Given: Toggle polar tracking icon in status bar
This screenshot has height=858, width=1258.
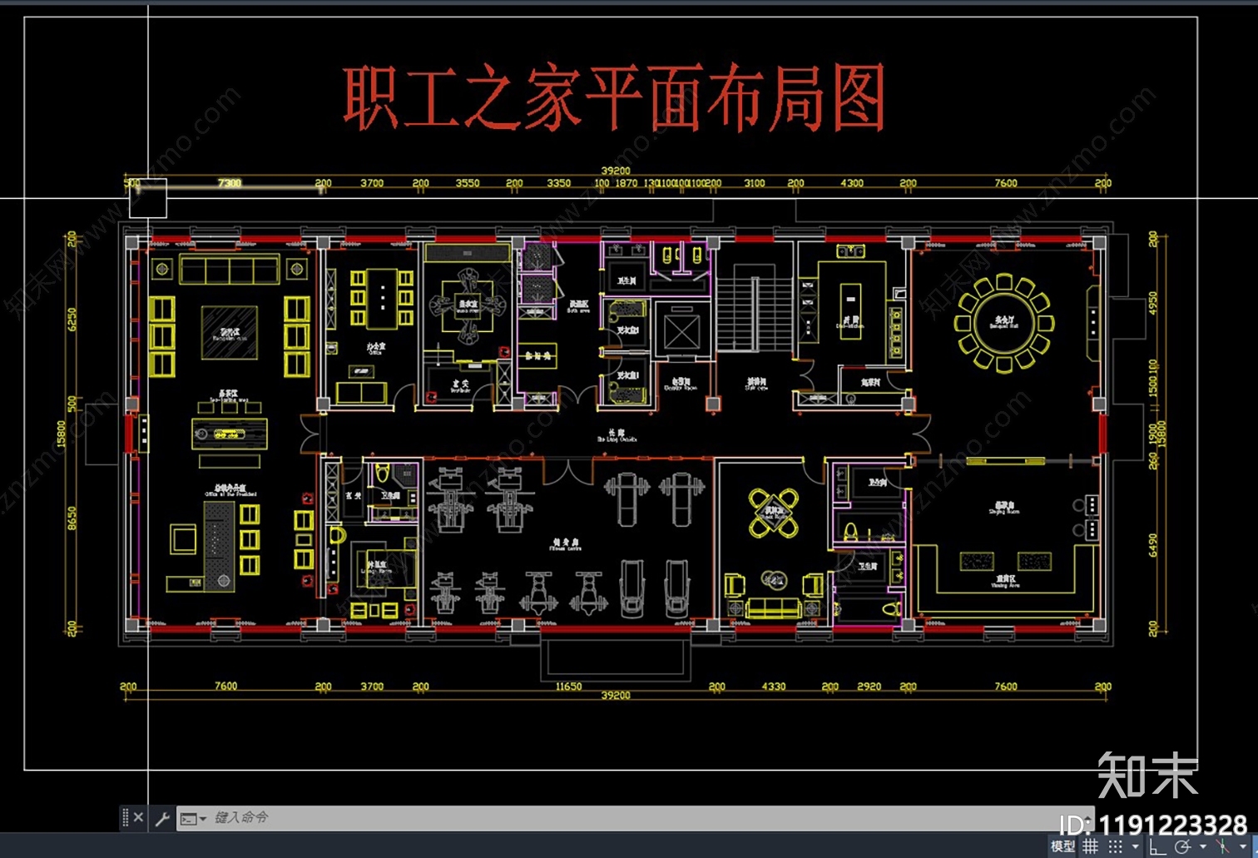Looking at the screenshot, I should [x=1182, y=846].
